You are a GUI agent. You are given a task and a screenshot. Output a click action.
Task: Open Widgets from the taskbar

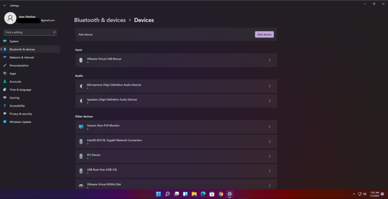(x=185, y=194)
